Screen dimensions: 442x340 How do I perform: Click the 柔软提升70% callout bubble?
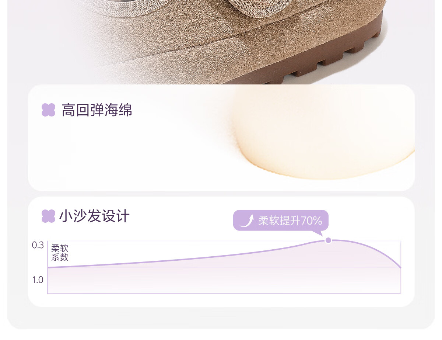(281, 221)
